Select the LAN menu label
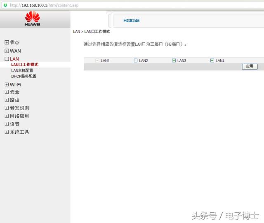This screenshot has width=264, height=223. [x=14, y=59]
